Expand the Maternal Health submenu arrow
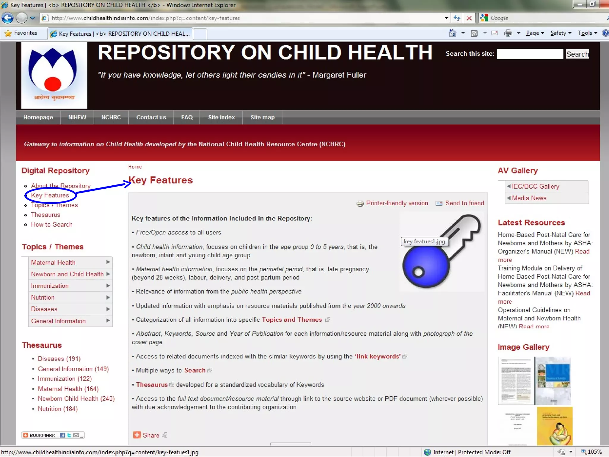The width and height of the screenshot is (609, 457). click(x=108, y=262)
